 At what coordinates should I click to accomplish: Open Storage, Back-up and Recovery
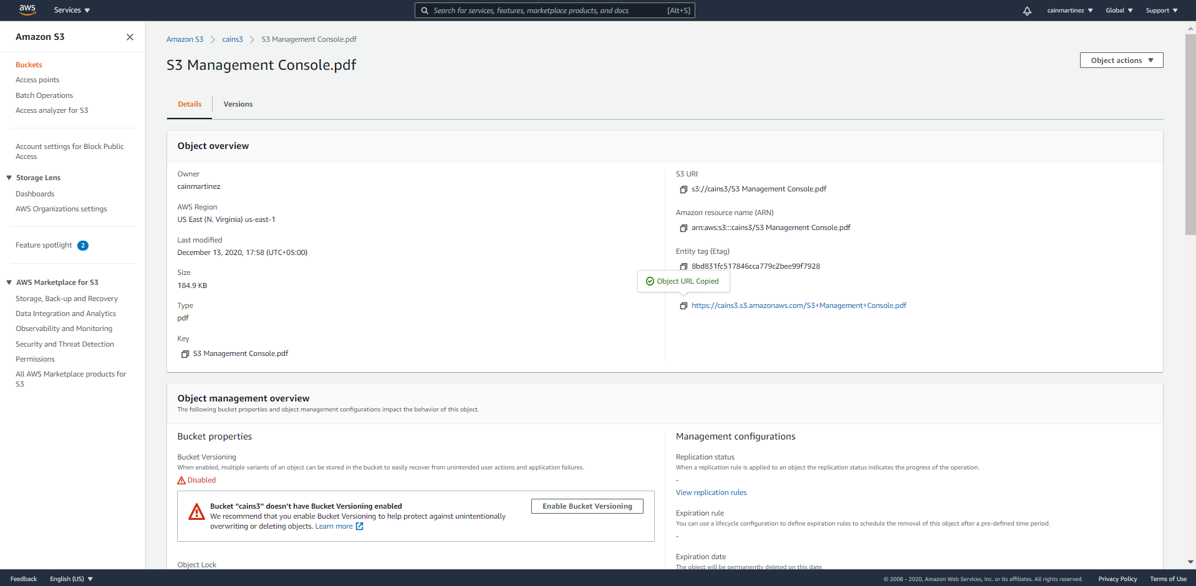tap(67, 299)
